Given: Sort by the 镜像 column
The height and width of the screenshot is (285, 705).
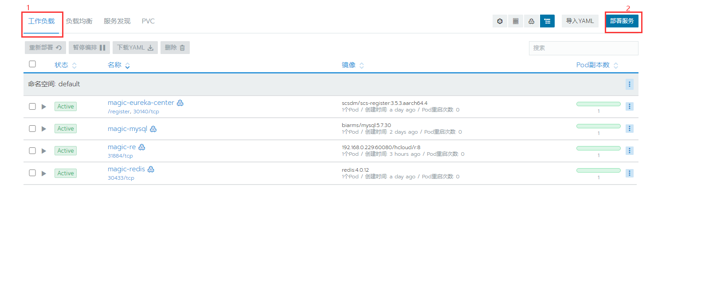Looking at the screenshot, I should (x=353, y=65).
